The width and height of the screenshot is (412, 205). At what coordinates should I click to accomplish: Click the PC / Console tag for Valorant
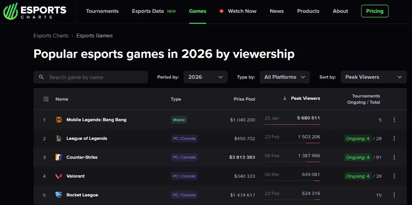184,176
